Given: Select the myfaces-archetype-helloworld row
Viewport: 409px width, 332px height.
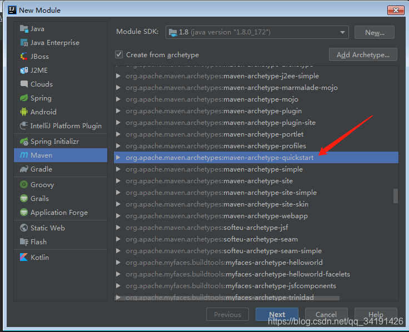Looking at the screenshot, I should pyautogui.click(x=256, y=263).
